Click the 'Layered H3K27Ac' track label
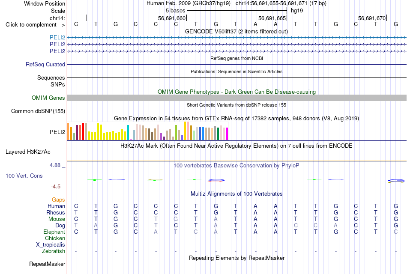Screen dimensions: 407x274 tap(28, 152)
